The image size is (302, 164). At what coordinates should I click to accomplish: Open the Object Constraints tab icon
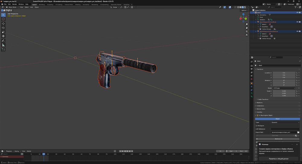(252, 90)
